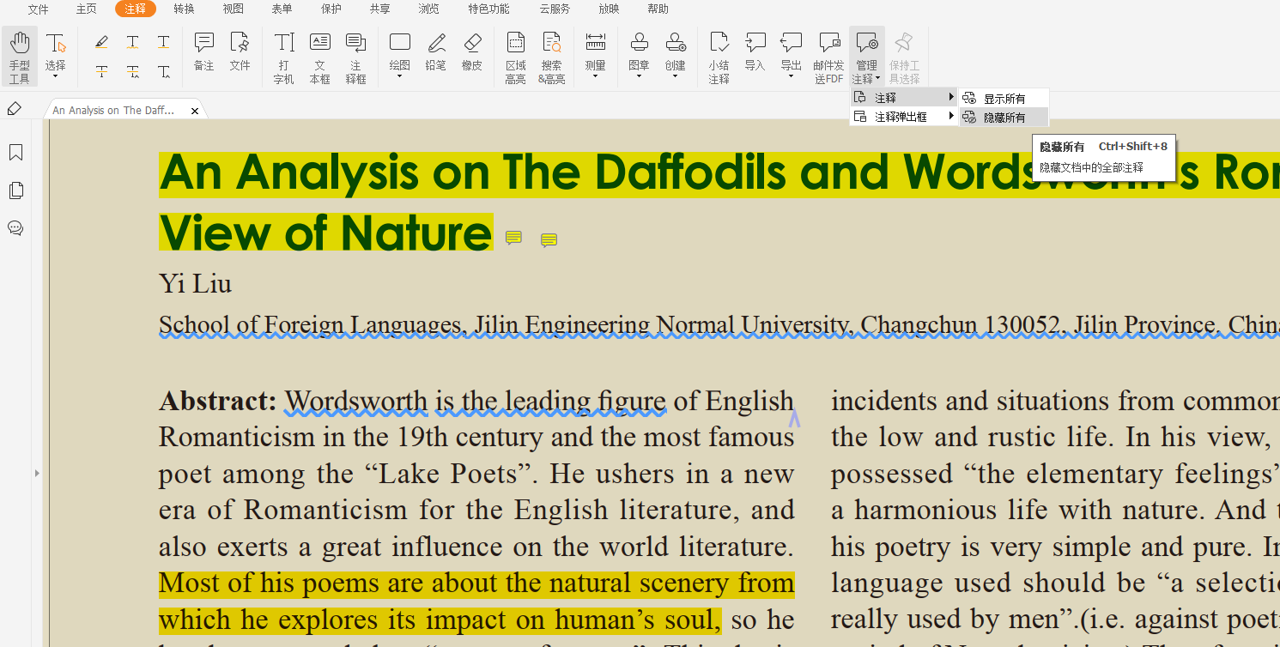Click the 导入 import comments button
The image size is (1280, 647).
[755, 51]
